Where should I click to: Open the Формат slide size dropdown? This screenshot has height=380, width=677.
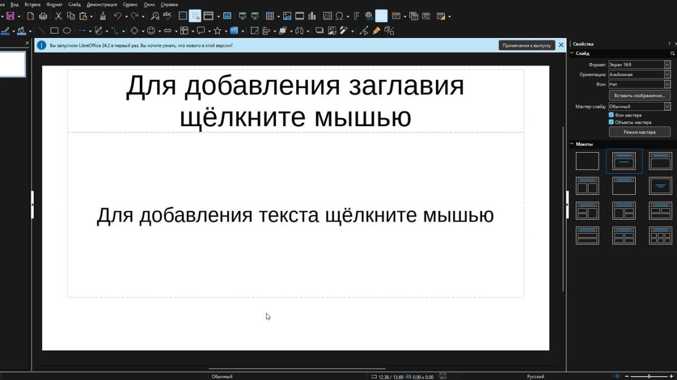pos(667,64)
